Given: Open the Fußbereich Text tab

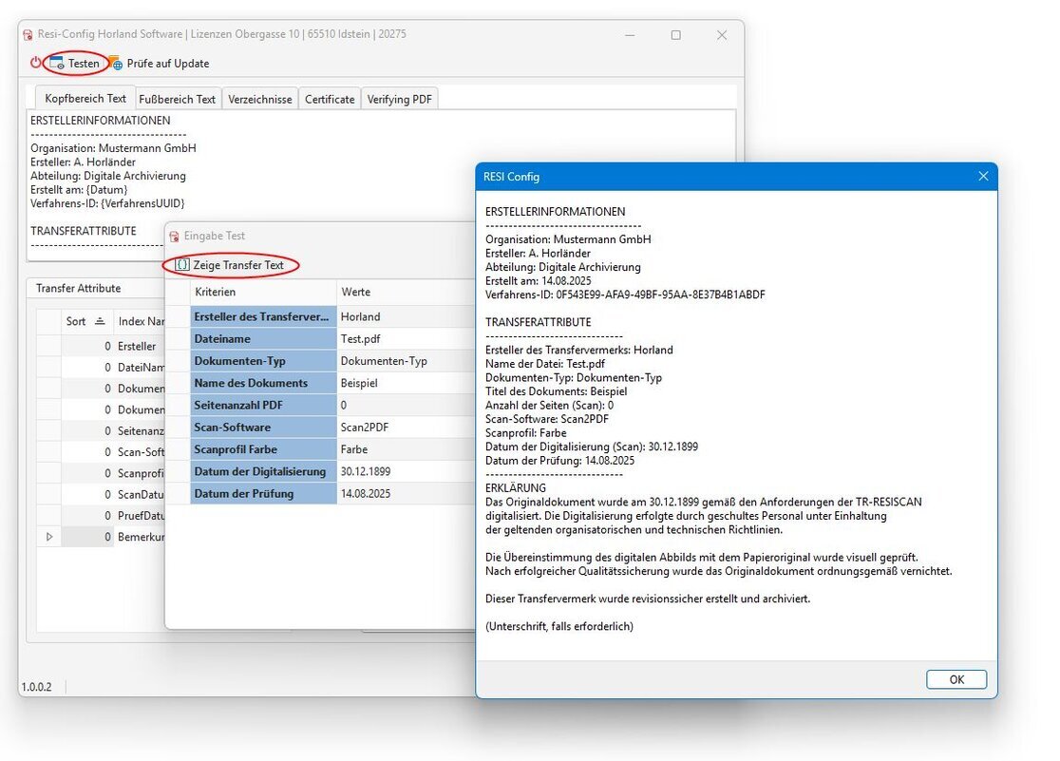Looking at the screenshot, I should (x=178, y=99).
